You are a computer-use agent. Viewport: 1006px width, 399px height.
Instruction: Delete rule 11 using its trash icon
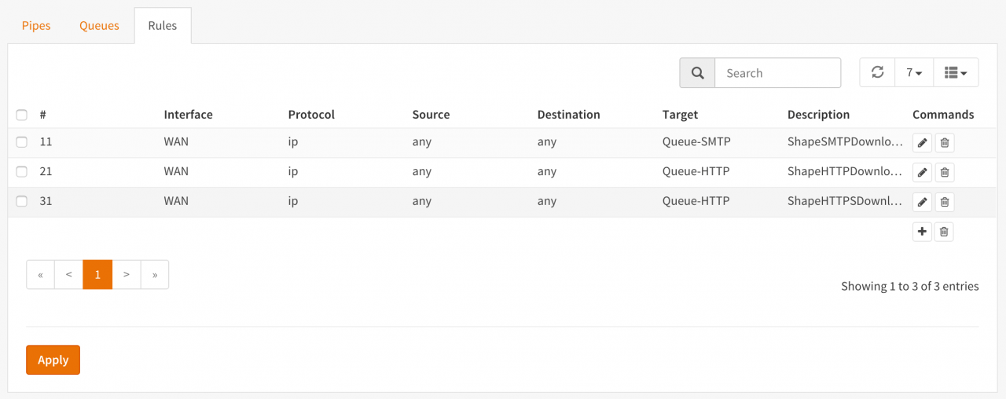[x=945, y=143]
